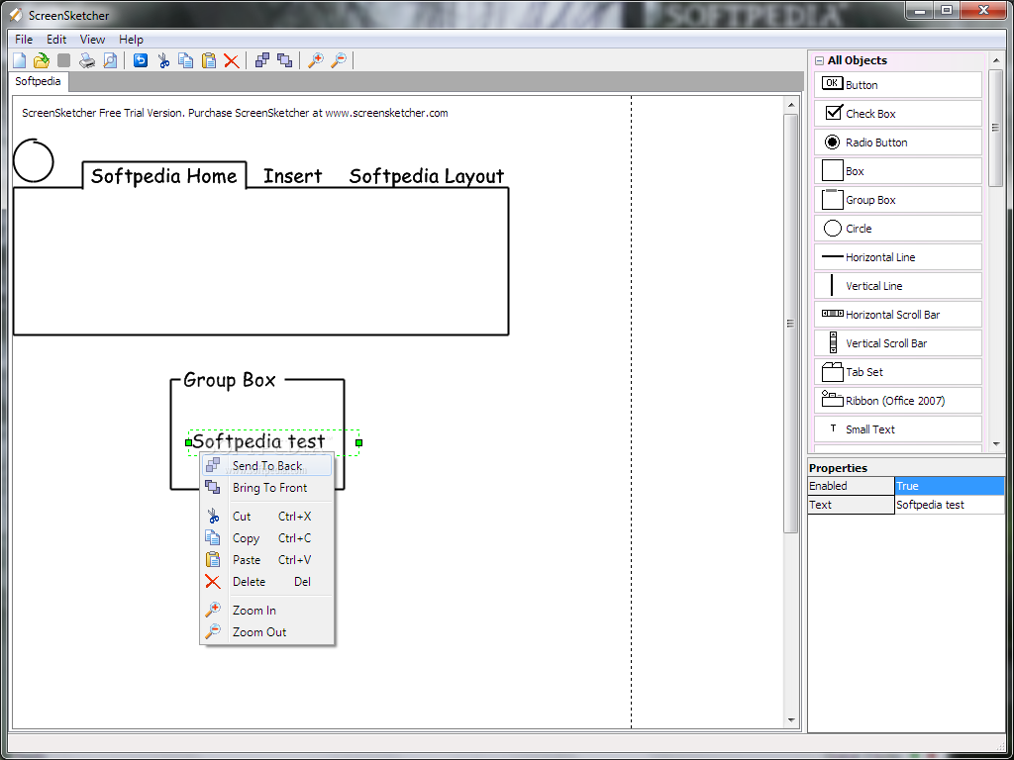Open the File menu
Viewport: 1014px width, 760px height.
(x=24, y=40)
